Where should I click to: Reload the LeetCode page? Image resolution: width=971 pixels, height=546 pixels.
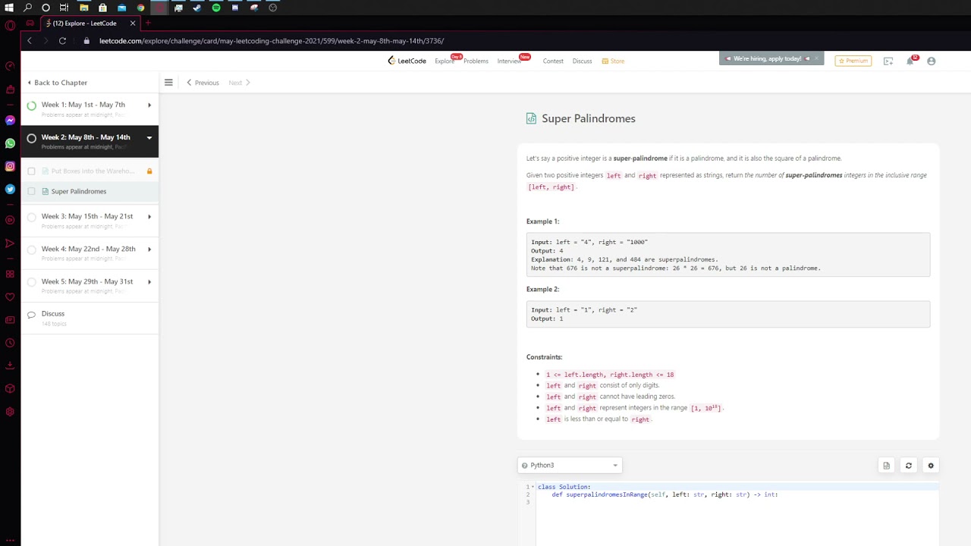pos(62,41)
